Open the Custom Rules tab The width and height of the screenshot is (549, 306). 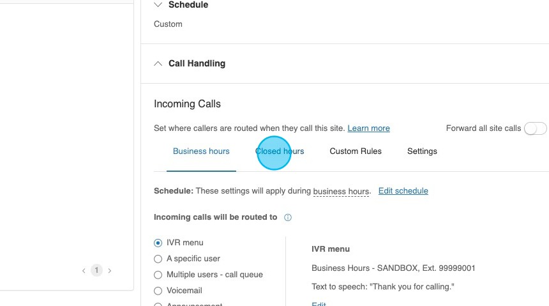coord(356,151)
